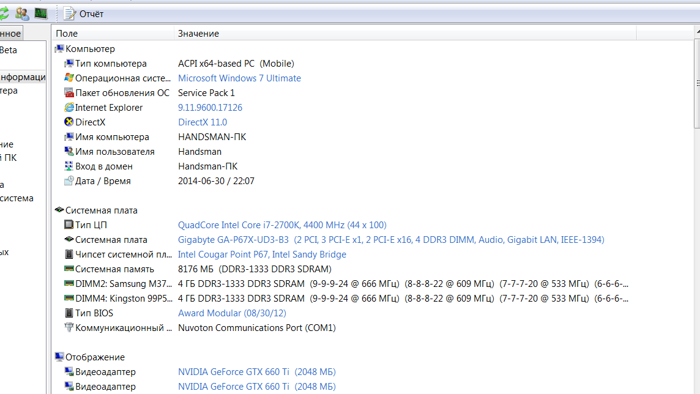Screen dimensions: 700x394
Task: Select the Отображение group label
Action: click(95, 357)
